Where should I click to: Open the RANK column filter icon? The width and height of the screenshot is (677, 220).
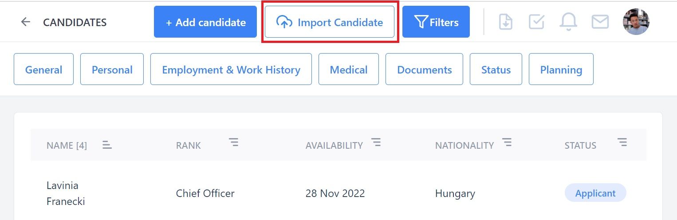[234, 142]
